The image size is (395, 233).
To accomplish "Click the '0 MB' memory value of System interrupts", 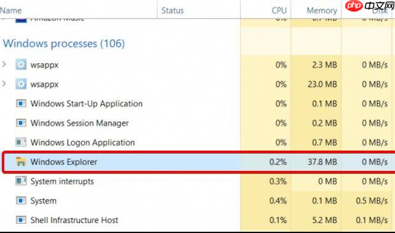I will 327,181.
